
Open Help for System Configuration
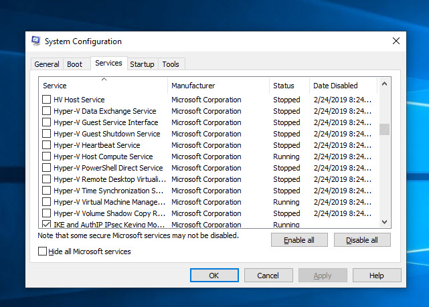[377, 276]
